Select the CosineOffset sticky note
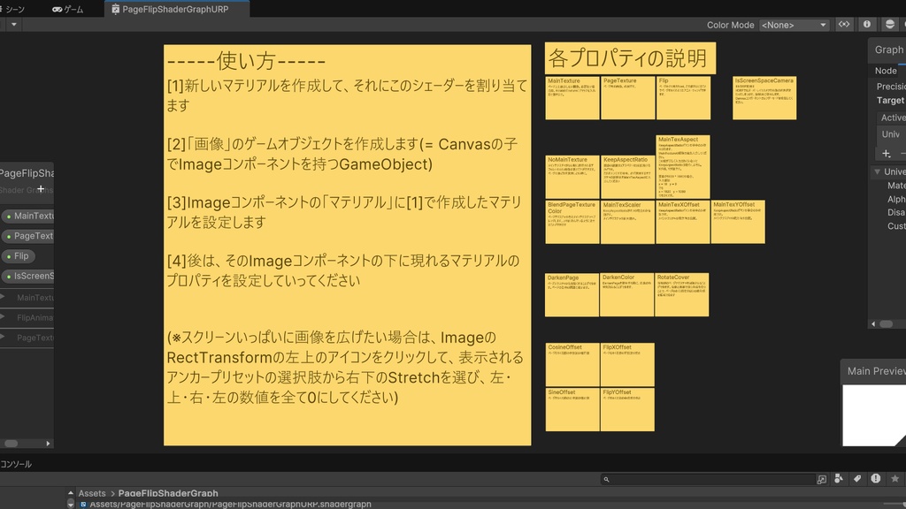 click(x=572, y=365)
